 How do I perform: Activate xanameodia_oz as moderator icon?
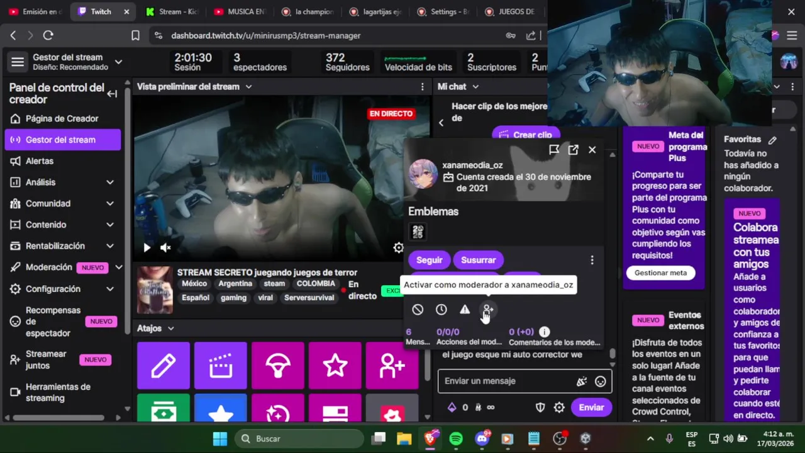[x=488, y=310]
